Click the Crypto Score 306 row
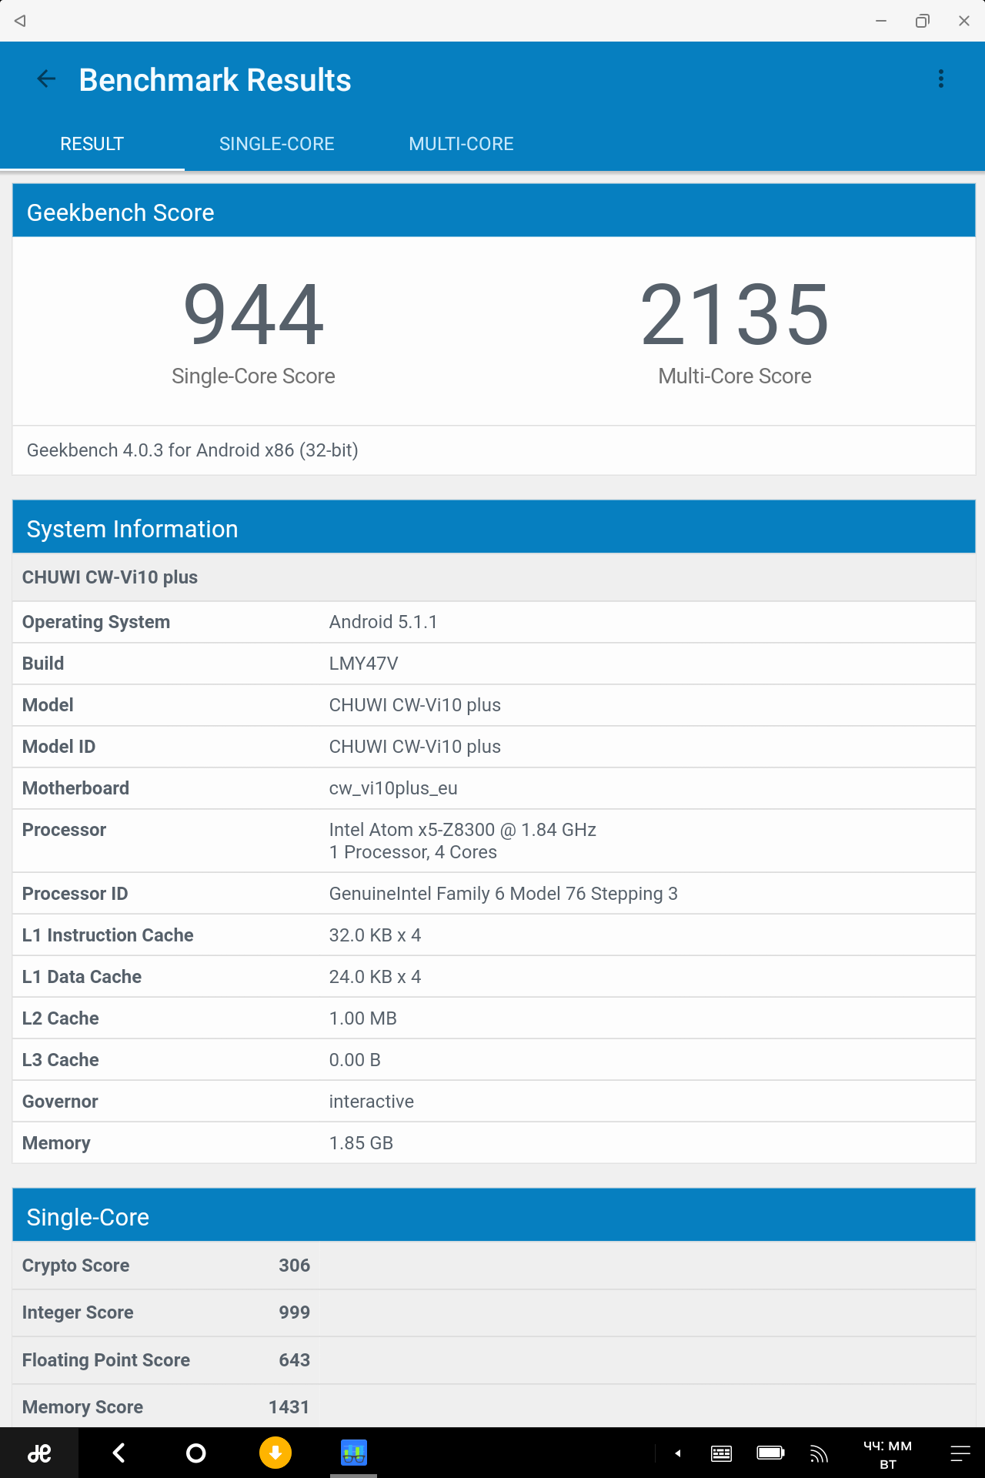This screenshot has width=985, height=1478. coord(494,1266)
